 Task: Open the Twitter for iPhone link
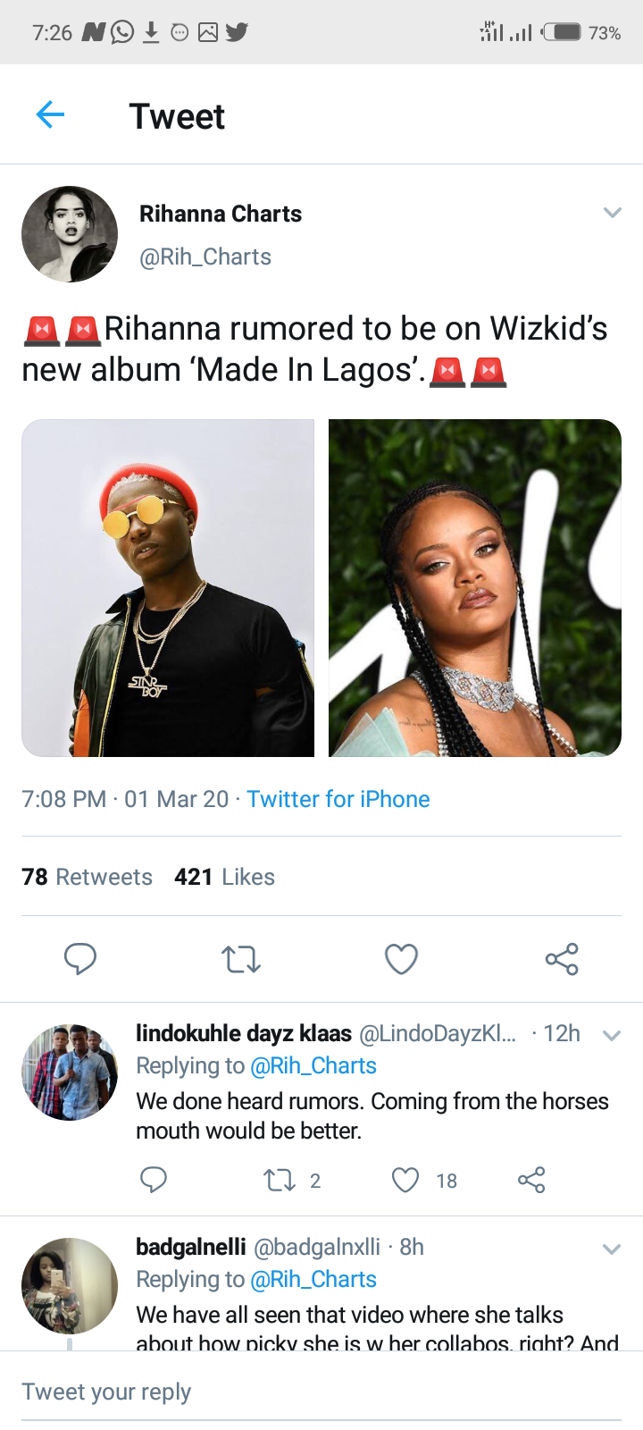coord(338,799)
